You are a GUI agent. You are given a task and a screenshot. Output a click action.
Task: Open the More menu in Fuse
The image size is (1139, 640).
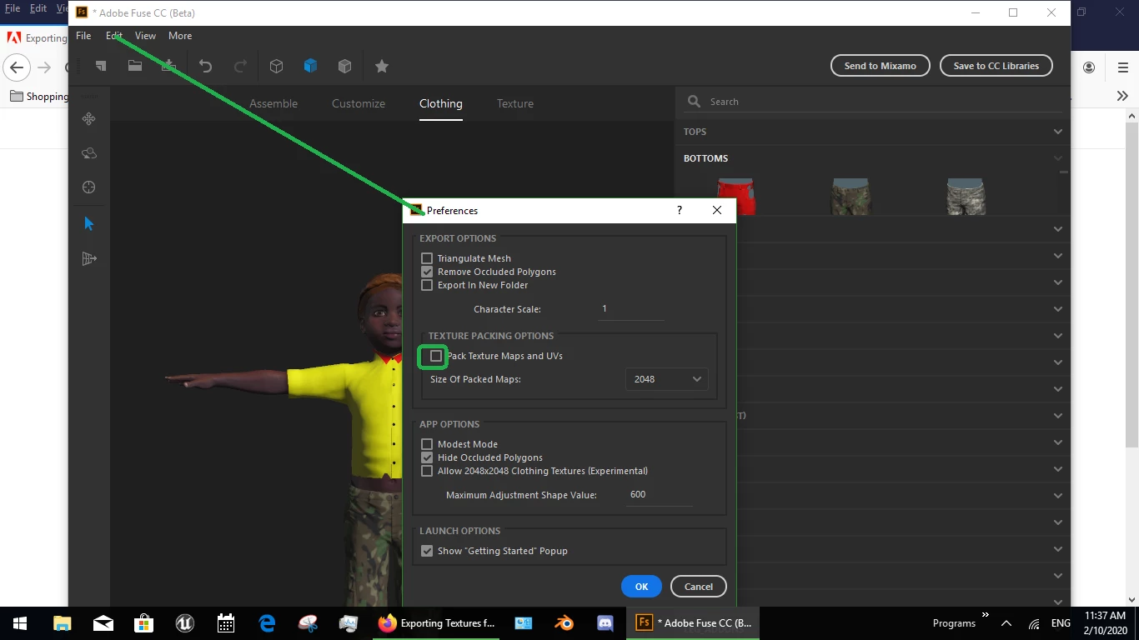[x=180, y=36]
